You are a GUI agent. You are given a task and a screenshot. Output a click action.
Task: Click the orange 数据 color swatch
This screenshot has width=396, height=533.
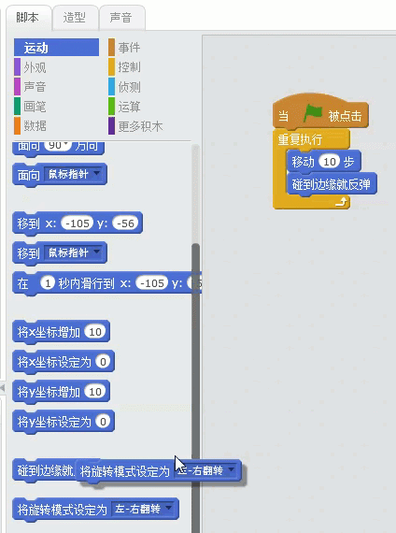pyautogui.click(x=17, y=126)
